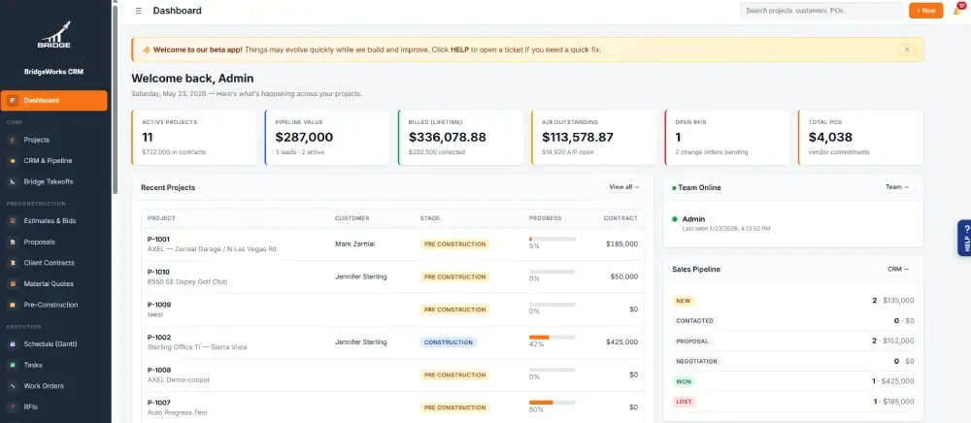
Task: Open Schedule (Gantt) page
Action: [x=54, y=343]
